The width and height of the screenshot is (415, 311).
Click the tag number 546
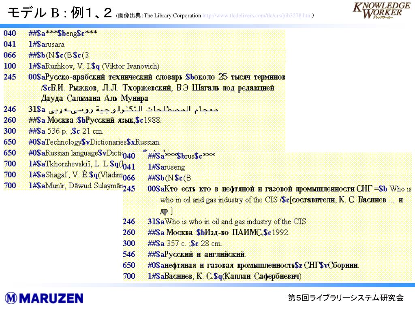[x=129, y=254]
